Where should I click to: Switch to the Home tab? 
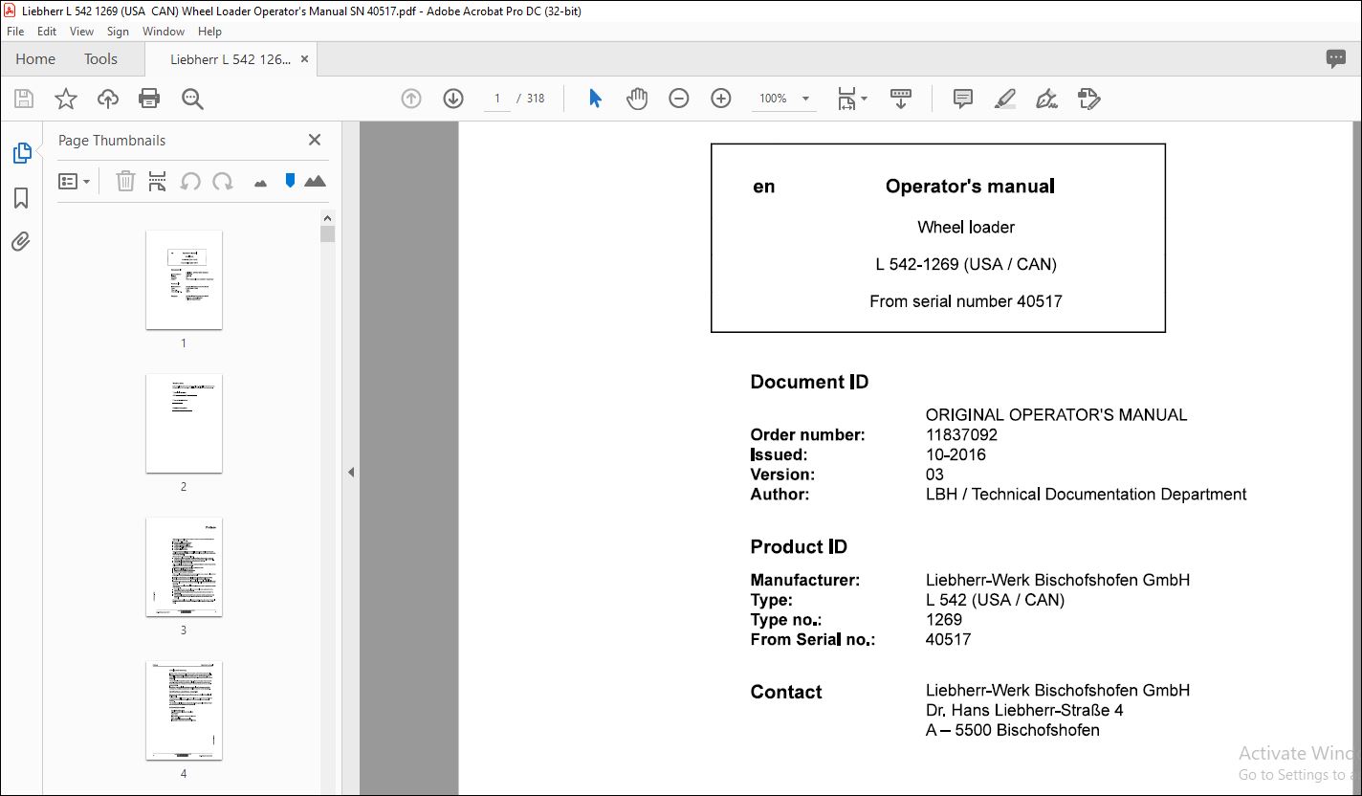click(35, 59)
